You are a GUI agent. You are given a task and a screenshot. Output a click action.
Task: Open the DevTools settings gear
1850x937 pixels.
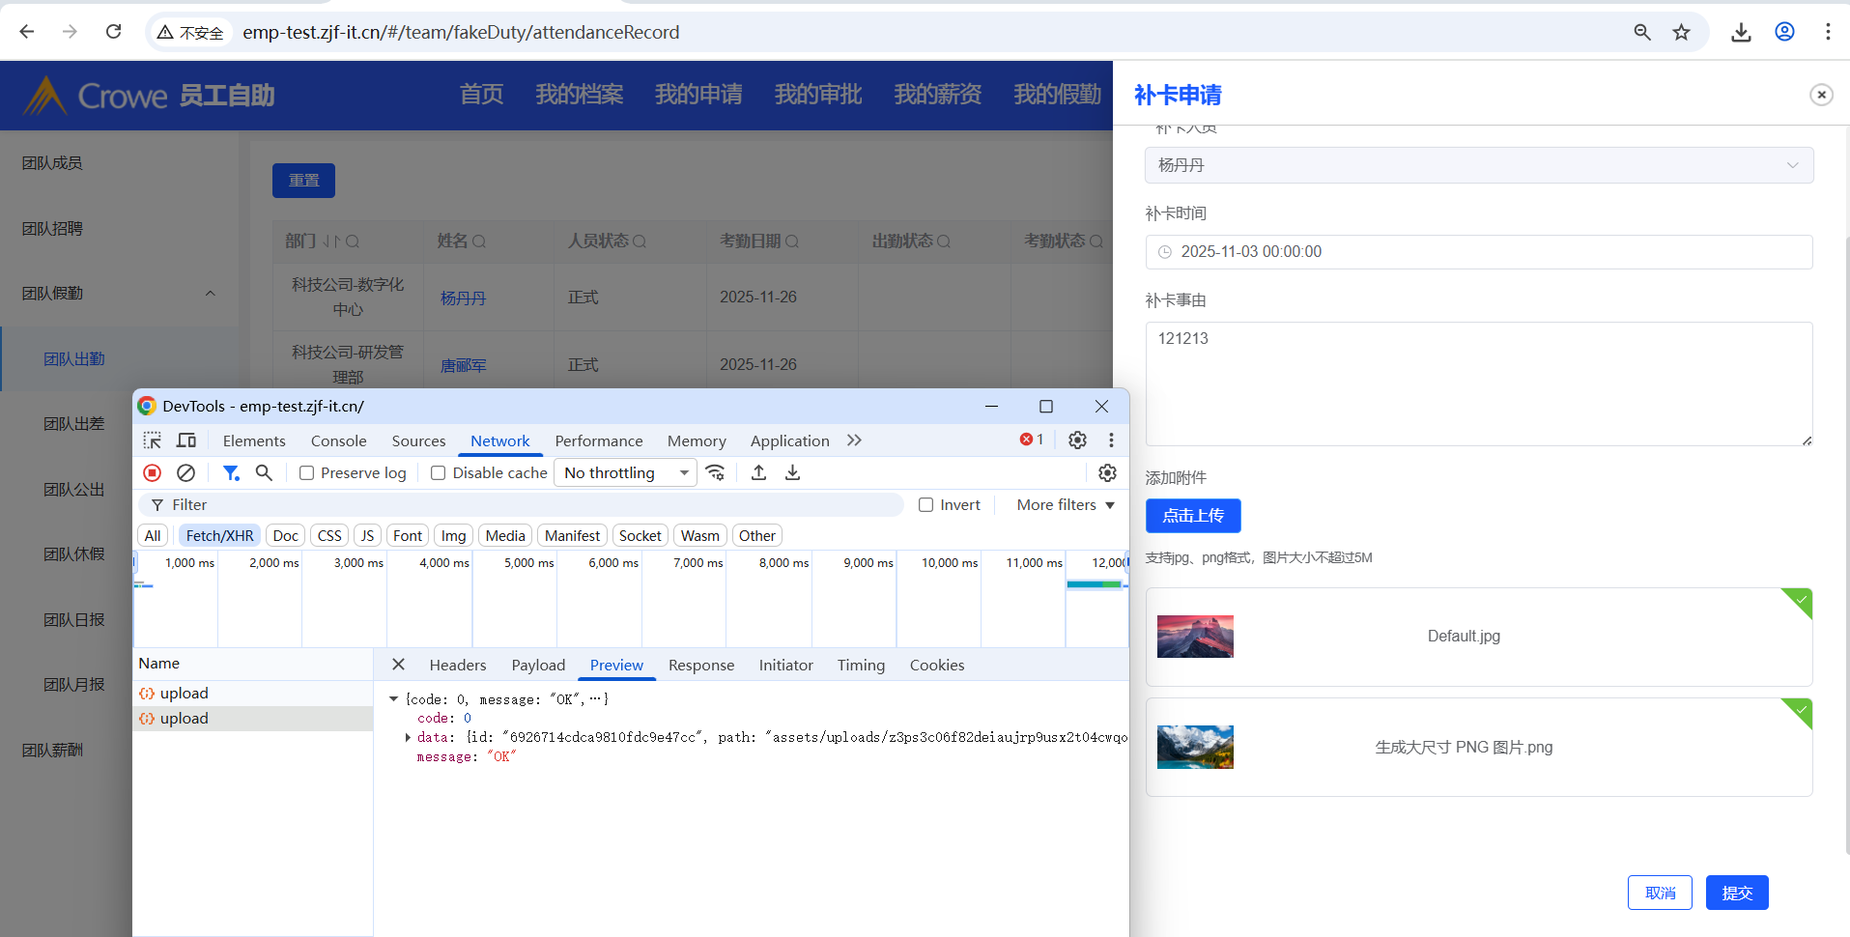(1077, 440)
